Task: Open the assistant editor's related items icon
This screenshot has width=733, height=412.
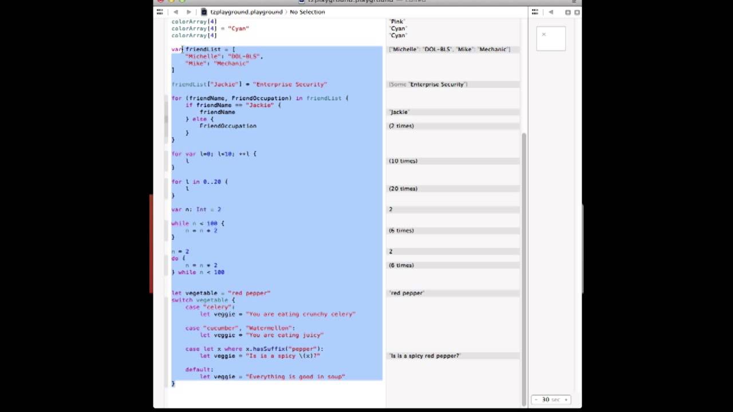Action: tap(534, 11)
